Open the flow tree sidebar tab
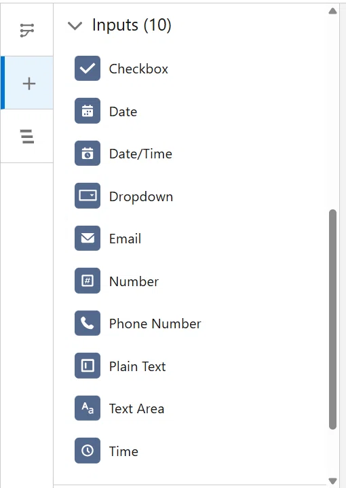This screenshot has width=346, height=488. click(27, 30)
